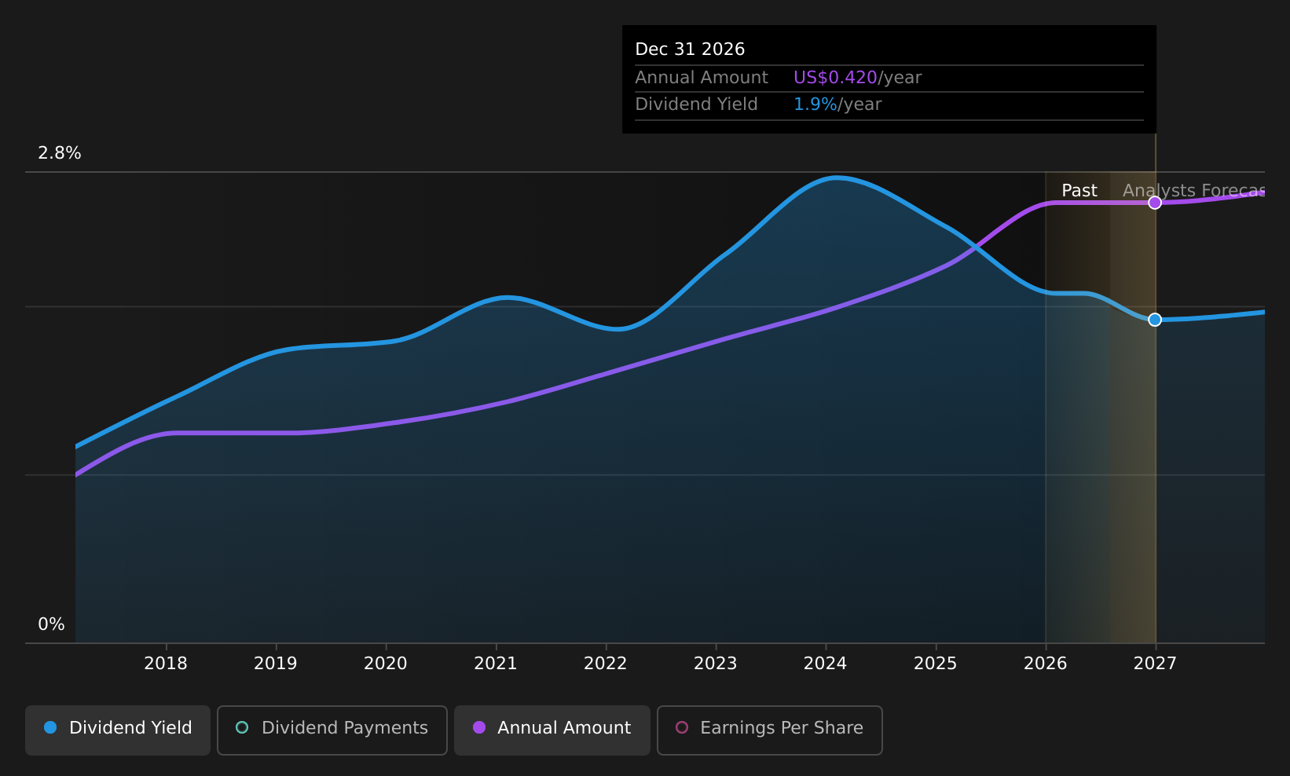Click the 2019 x-axis label
The width and height of the screenshot is (1290, 776).
coord(276,664)
